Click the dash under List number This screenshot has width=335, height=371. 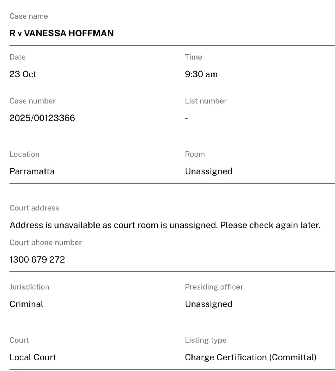(x=187, y=118)
